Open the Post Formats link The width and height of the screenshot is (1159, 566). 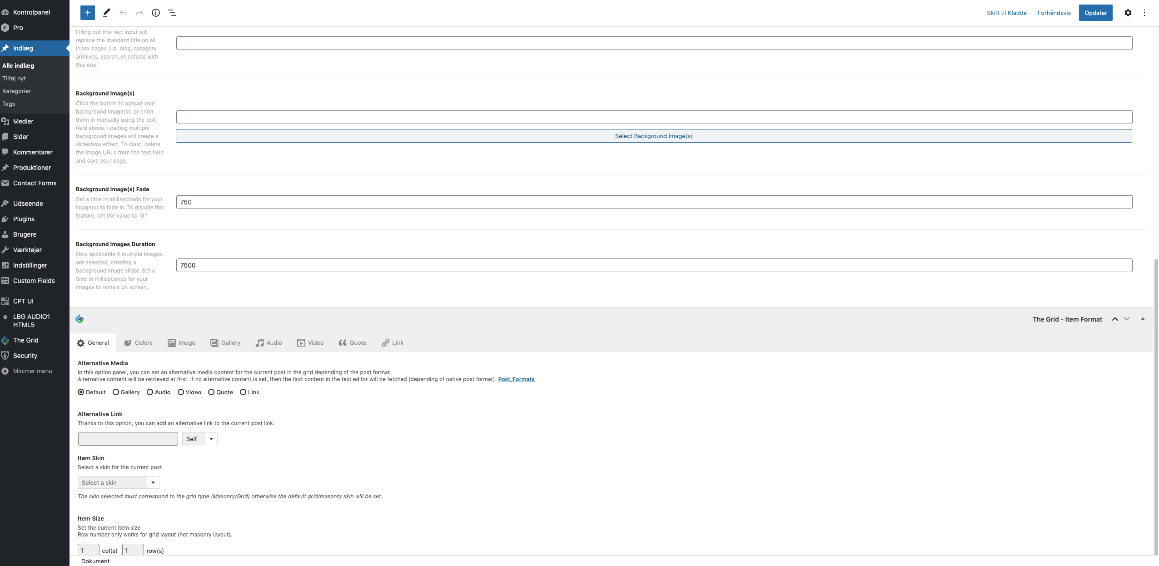[516, 379]
